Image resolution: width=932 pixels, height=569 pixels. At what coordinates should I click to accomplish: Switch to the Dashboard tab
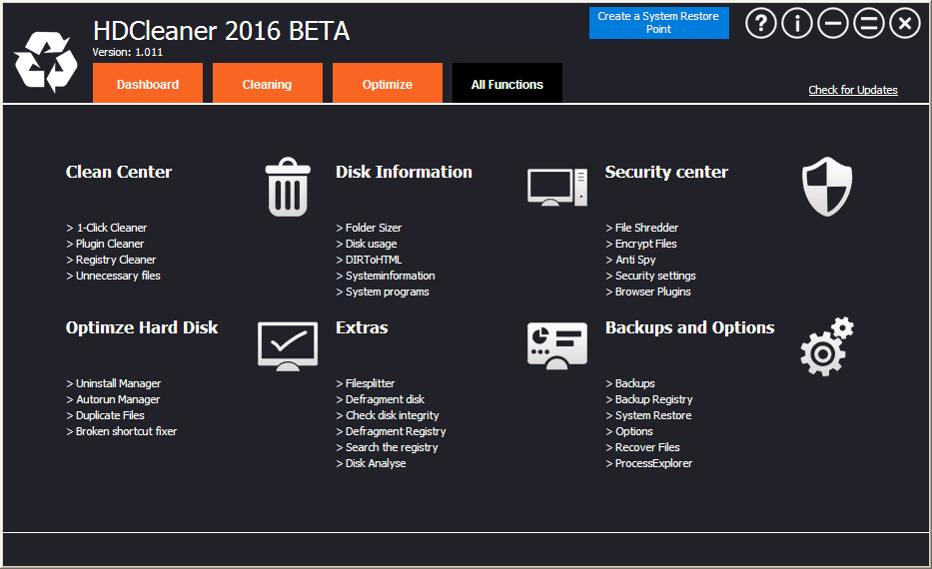(x=148, y=83)
